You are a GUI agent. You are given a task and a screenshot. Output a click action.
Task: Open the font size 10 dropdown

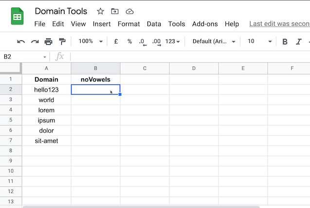pos(260,41)
